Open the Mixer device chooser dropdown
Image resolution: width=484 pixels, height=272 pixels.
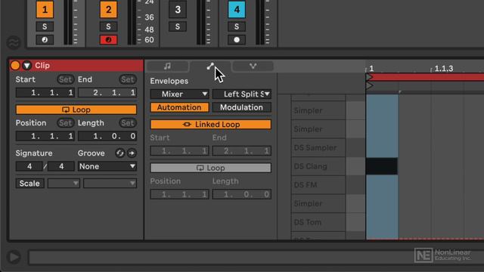click(x=179, y=94)
